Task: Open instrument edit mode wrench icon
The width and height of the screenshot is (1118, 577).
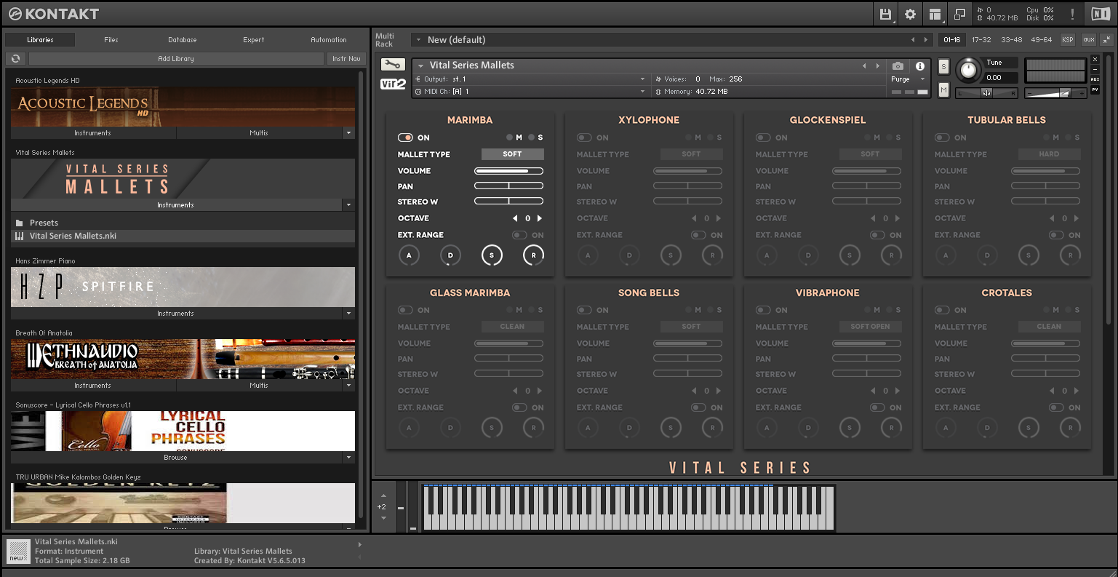Action: point(393,64)
